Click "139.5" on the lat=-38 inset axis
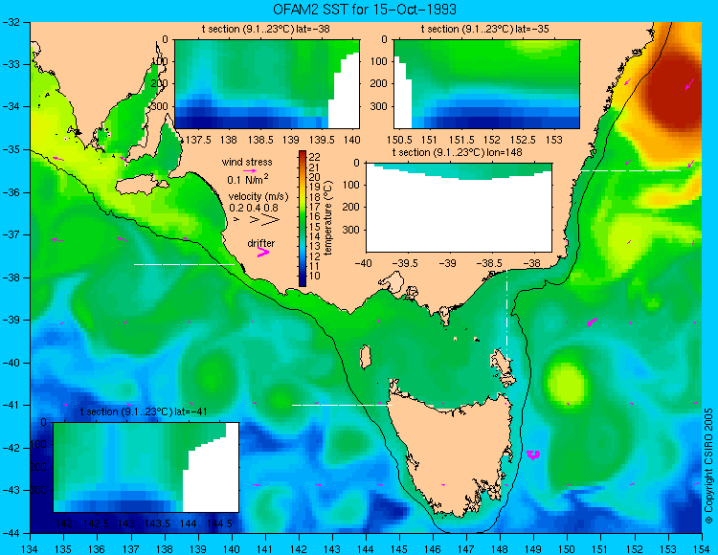 (321, 140)
